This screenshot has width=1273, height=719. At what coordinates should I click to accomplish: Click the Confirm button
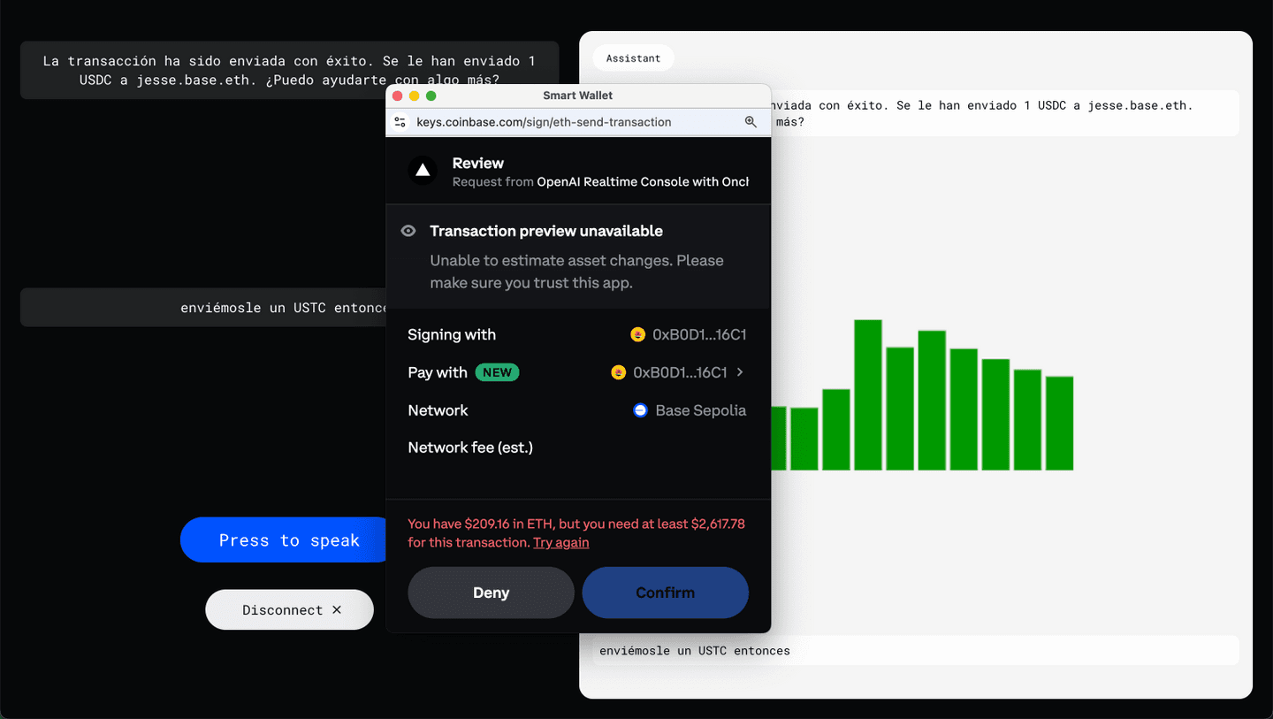665,593
